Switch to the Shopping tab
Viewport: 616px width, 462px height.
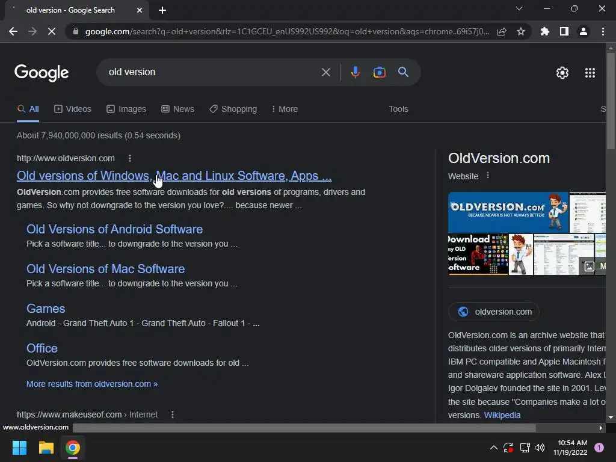coord(233,109)
